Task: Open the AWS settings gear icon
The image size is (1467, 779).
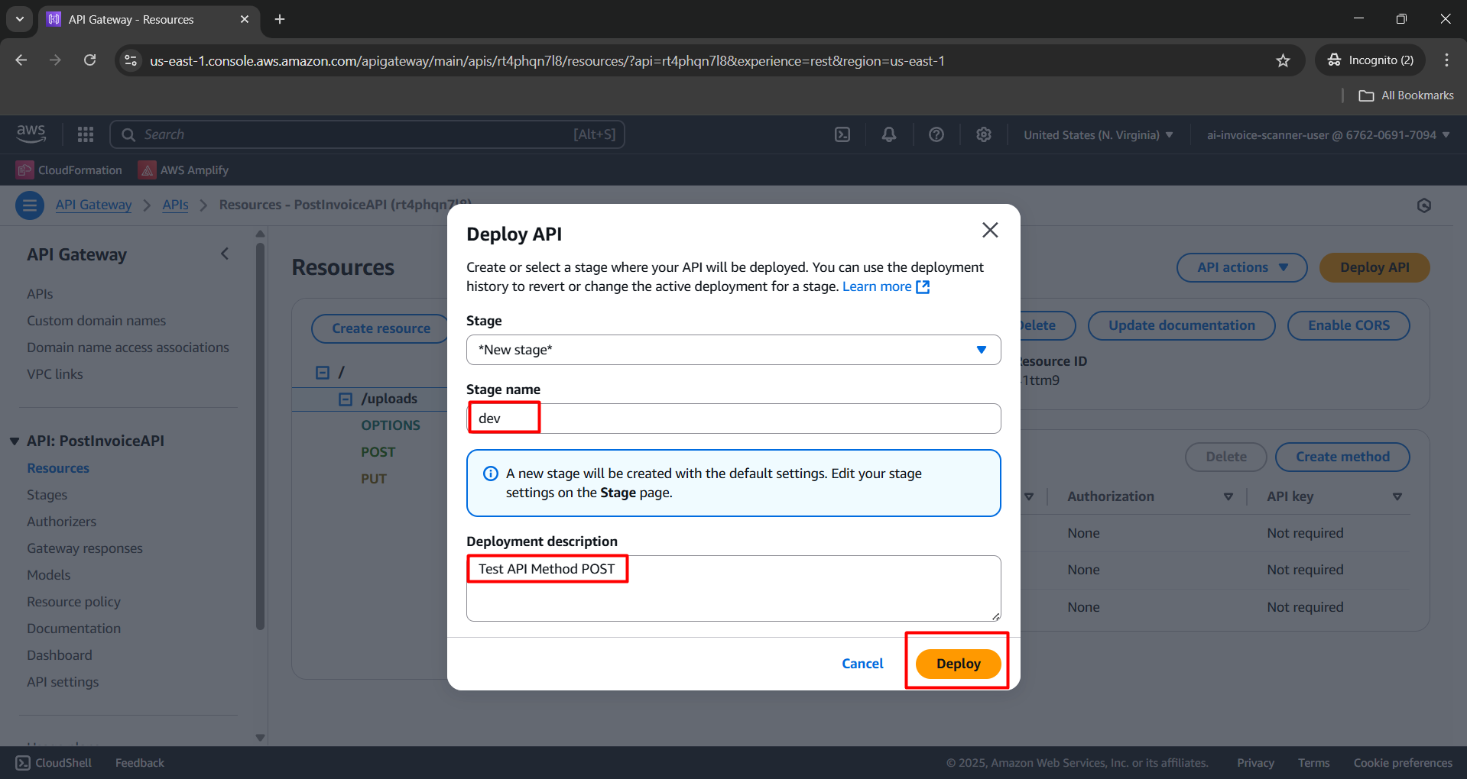Action: [x=983, y=135]
